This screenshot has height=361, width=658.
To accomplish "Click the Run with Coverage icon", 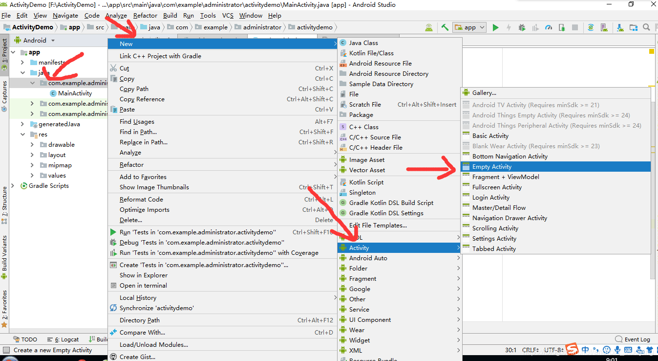I will [535, 27].
